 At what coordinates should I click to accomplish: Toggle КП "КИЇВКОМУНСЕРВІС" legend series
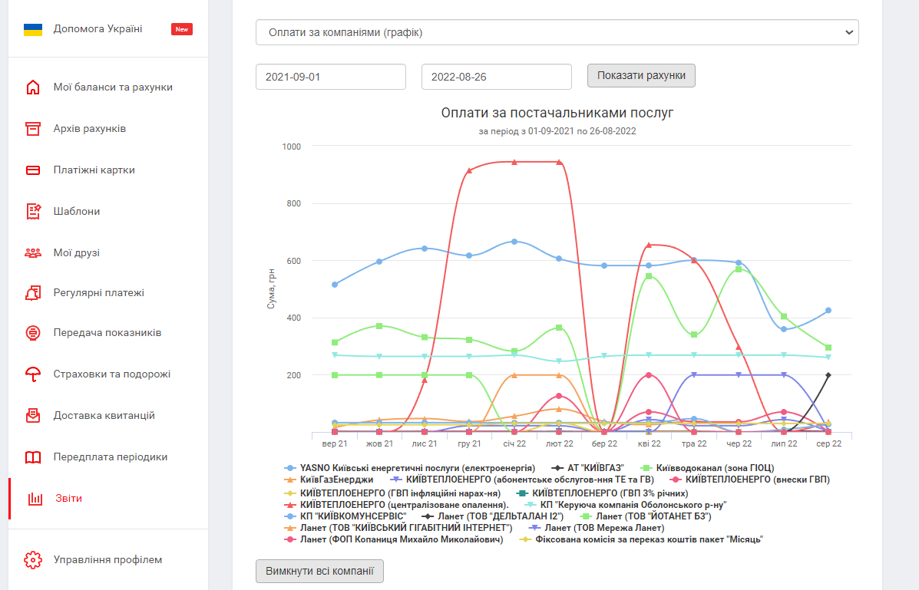345,517
